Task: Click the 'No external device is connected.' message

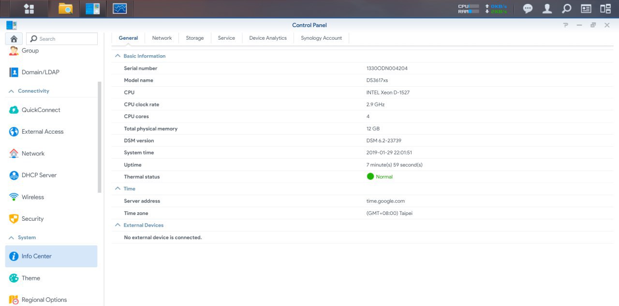Action: [x=163, y=238]
